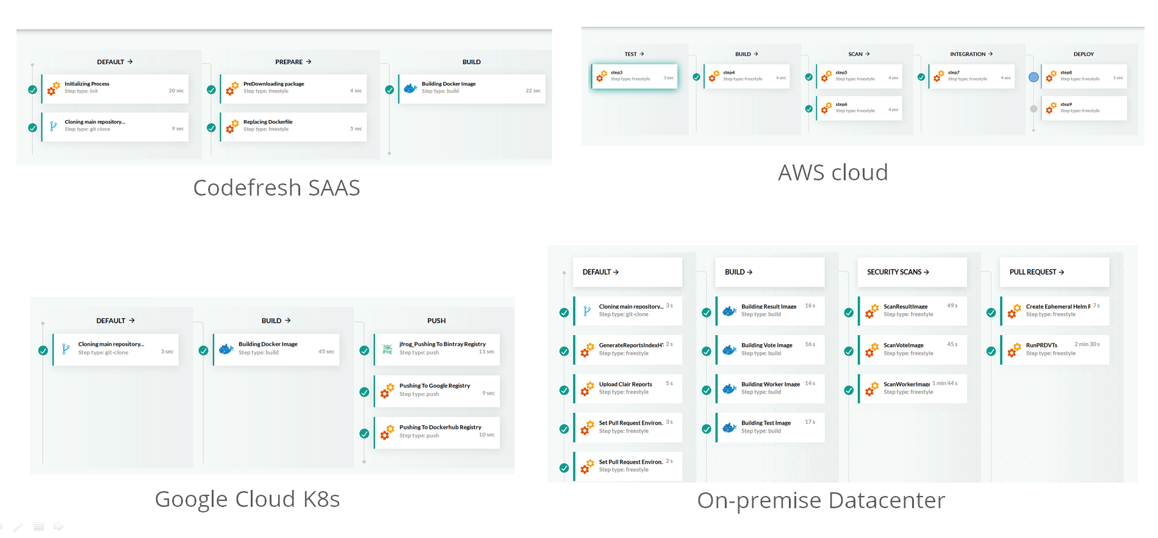Click the green checkmark beside Upload Clair Reports

564,391
